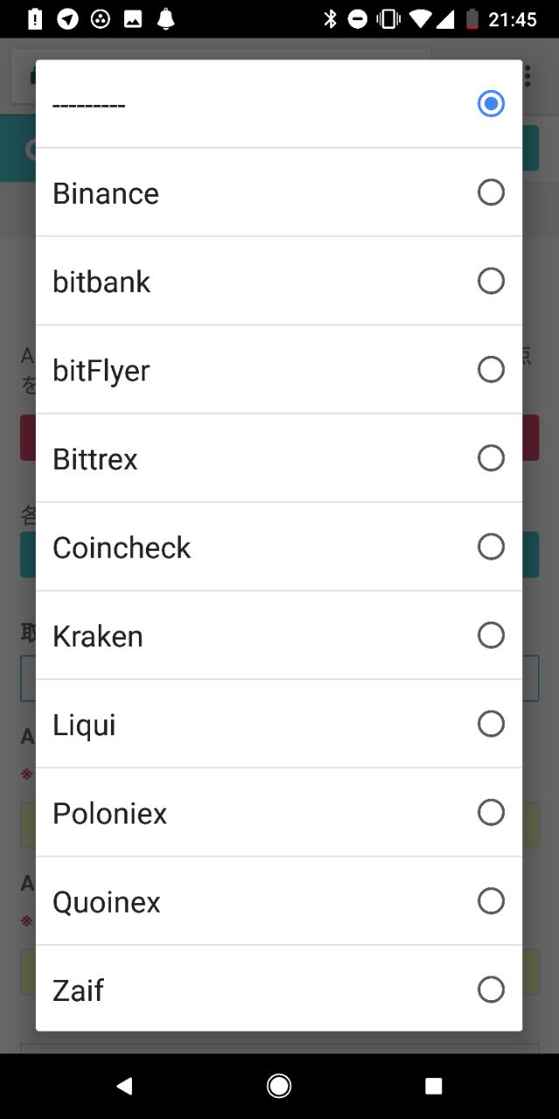Select the Coincheck radio button
The image size is (559, 1119).
pyautogui.click(x=491, y=546)
